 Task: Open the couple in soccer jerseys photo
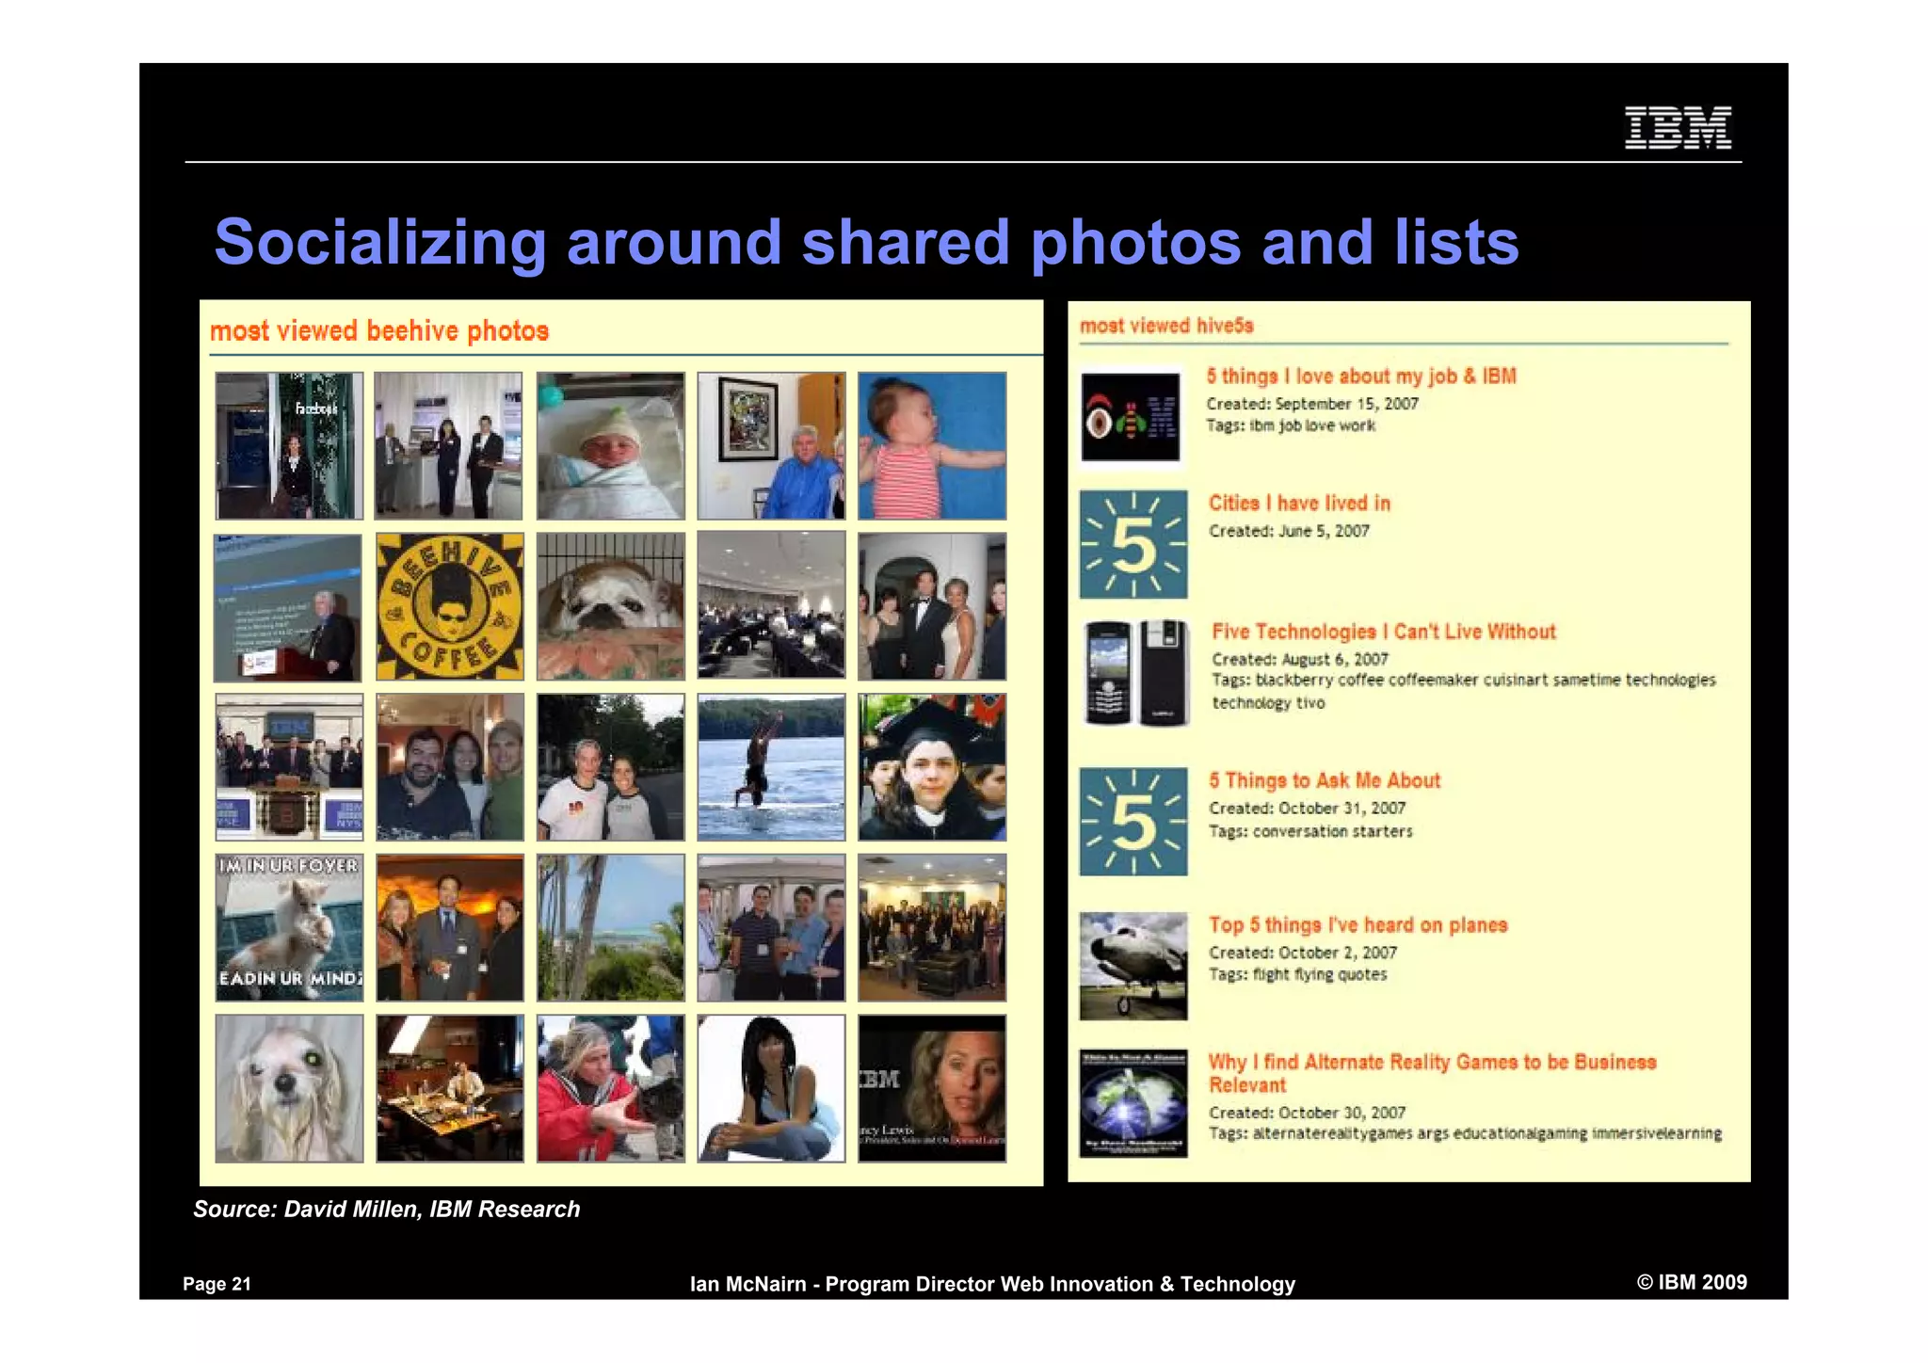[611, 767]
